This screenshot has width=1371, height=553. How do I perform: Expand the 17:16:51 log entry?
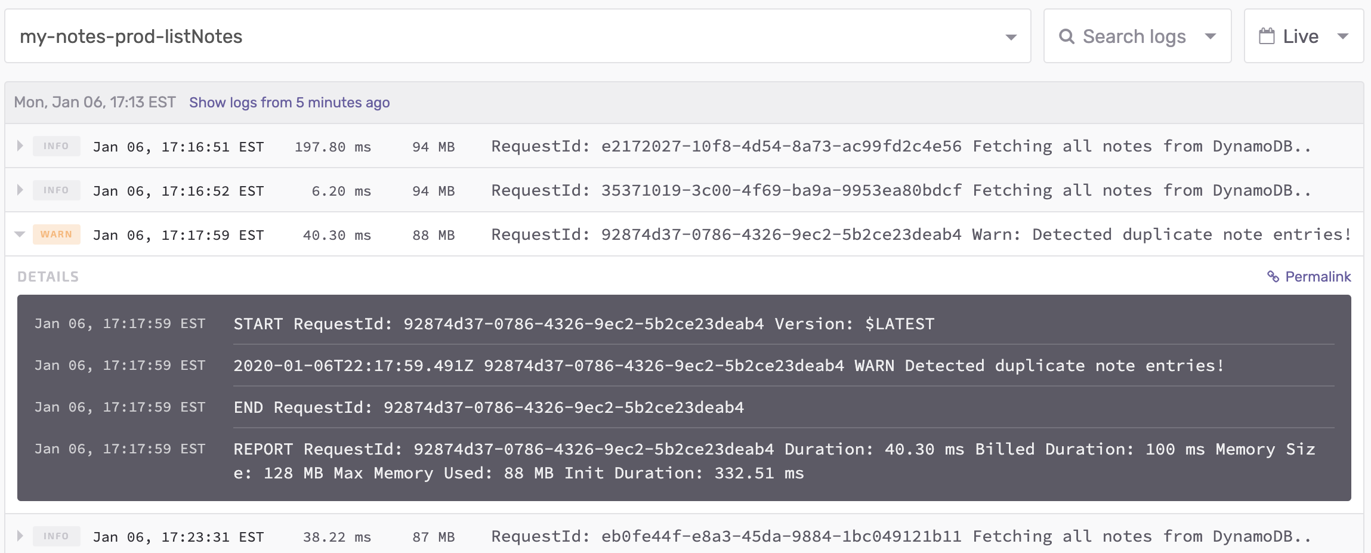pyautogui.click(x=20, y=146)
